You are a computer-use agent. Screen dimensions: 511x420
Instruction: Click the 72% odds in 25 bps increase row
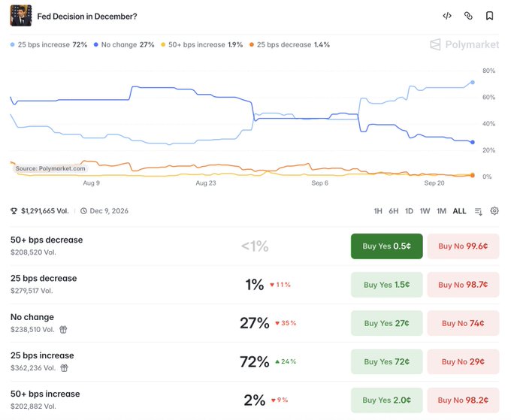pyautogui.click(x=255, y=361)
